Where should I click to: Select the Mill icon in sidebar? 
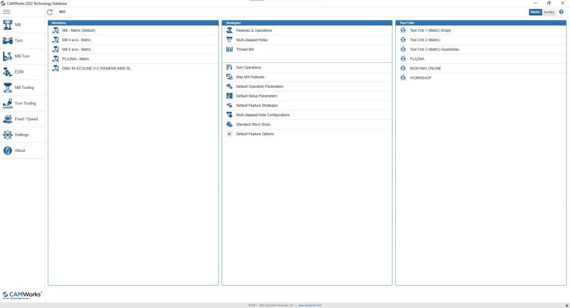(x=8, y=24)
